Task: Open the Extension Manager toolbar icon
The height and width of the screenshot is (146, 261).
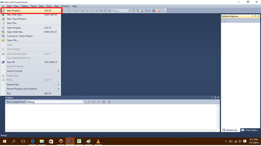Action: tap(154, 10)
